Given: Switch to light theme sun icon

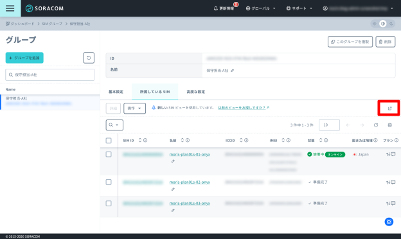Looking at the screenshot, I should pyautogui.click(x=375, y=24).
